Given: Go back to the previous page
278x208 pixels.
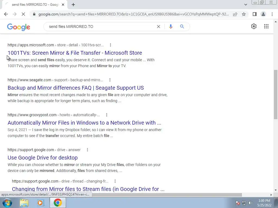Looking at the screenshot, I should (6, 14).
